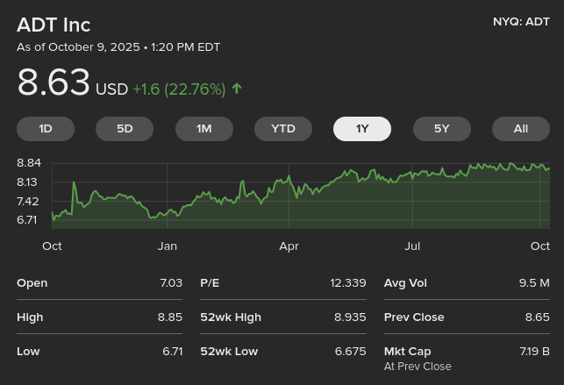Screen dimensions: 564x385
Task: Click the NYQ: ADT ticker label
Action: [x=521, y=22]
